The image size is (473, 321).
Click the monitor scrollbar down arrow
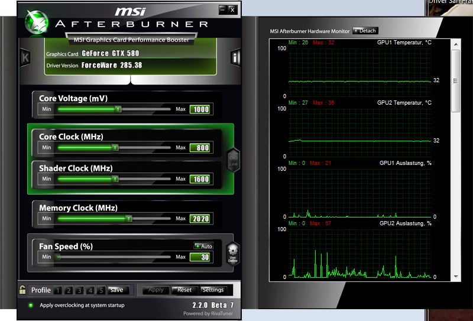tap(456, 276)
